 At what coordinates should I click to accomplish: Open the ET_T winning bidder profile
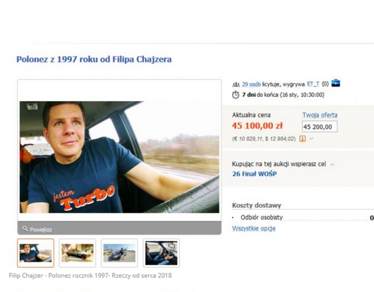313,84
